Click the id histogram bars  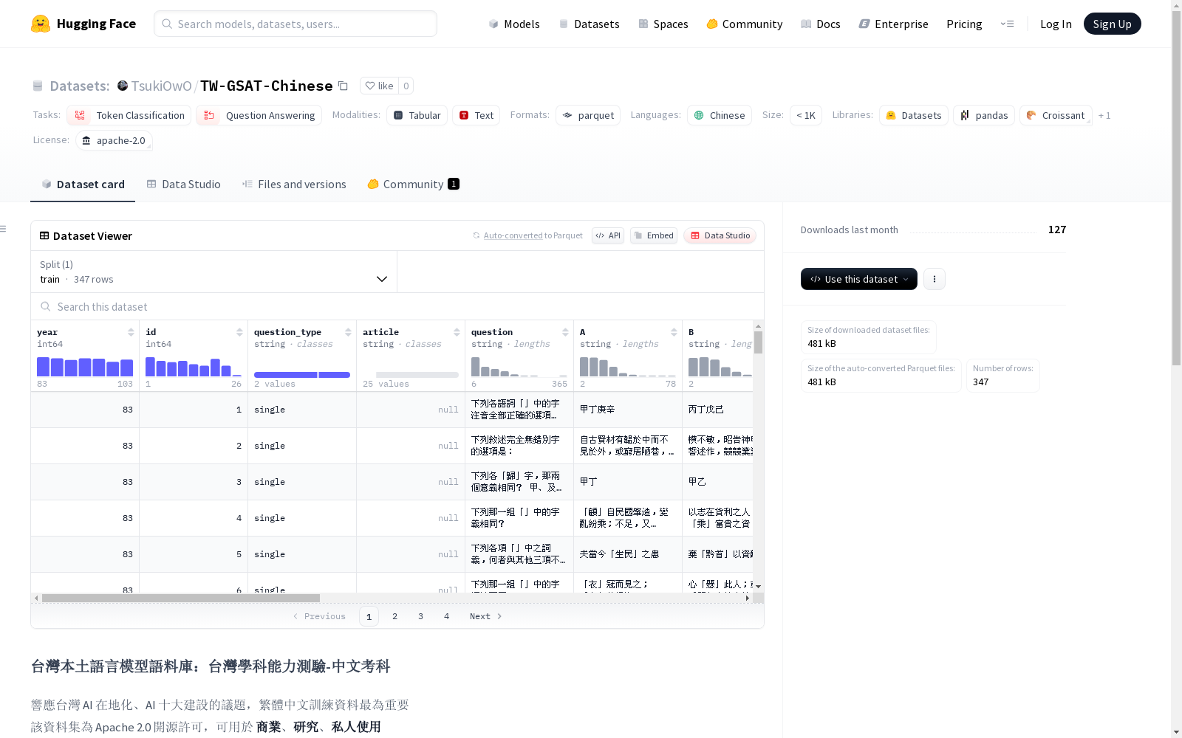[194, 367]
